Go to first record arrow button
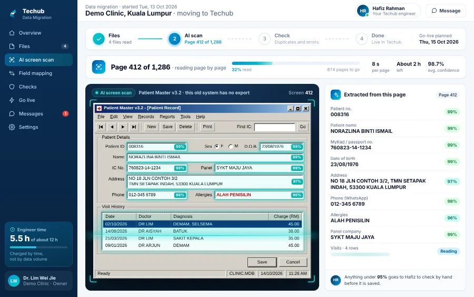The image size is (474, 297). 101,127
